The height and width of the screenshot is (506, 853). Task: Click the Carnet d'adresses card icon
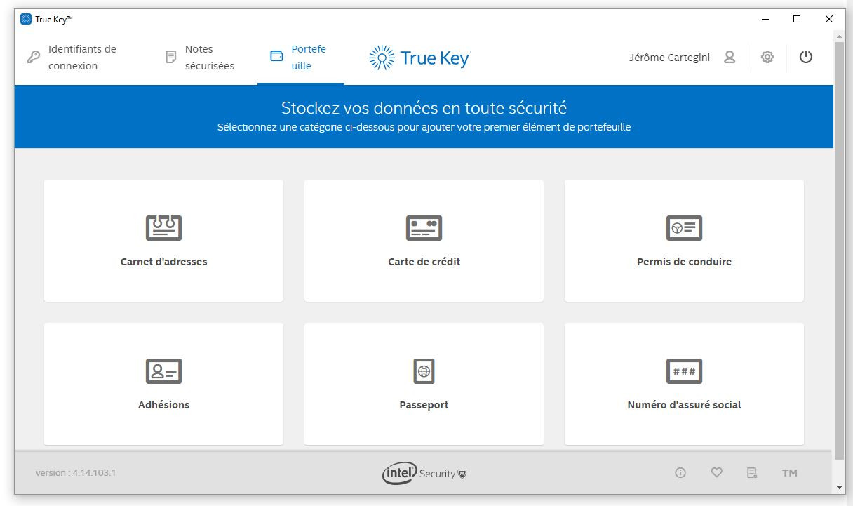click(163, 227)
